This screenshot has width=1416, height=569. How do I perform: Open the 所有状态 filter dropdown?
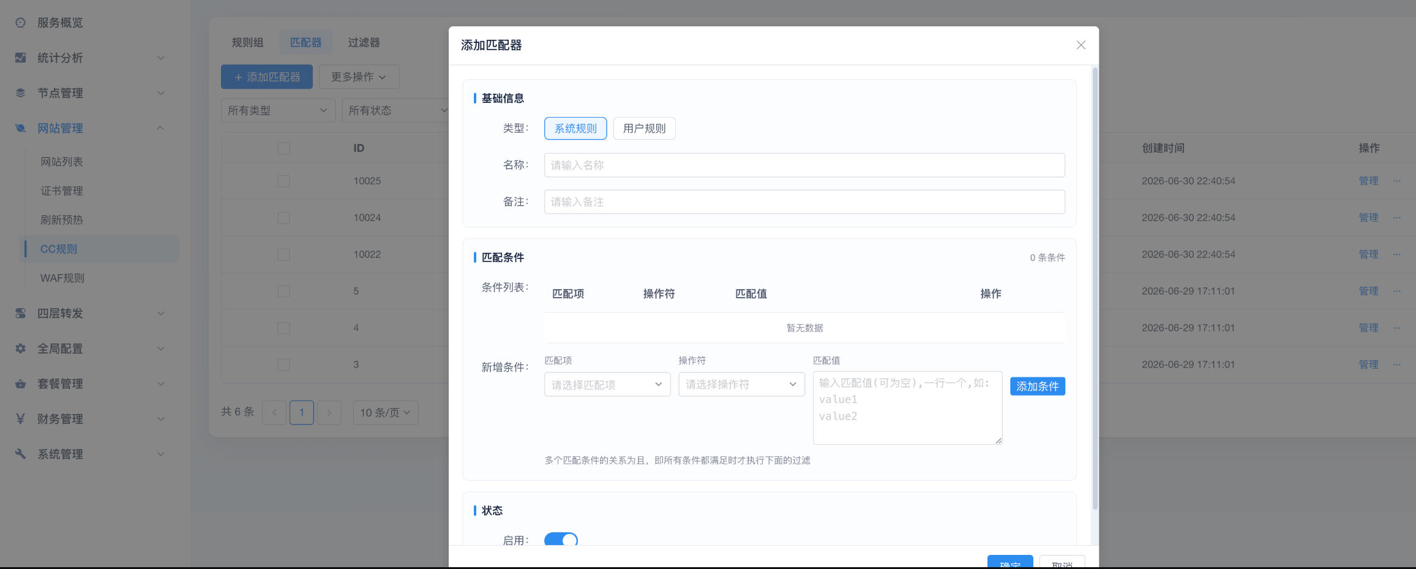coord(396,110)
